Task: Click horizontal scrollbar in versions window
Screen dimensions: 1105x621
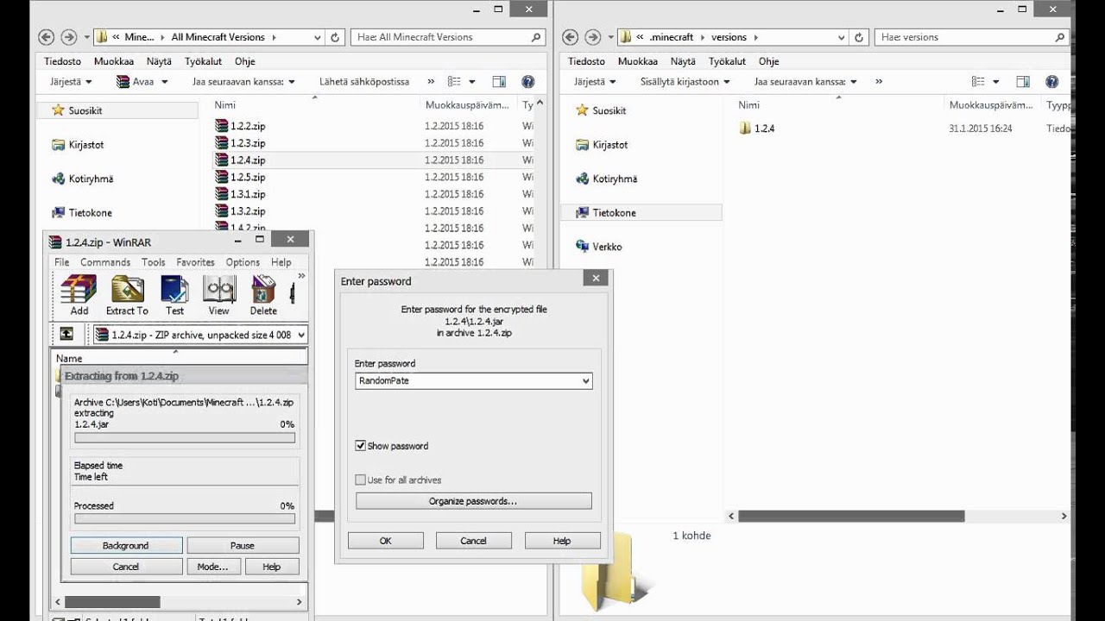Action: (851, 516)
